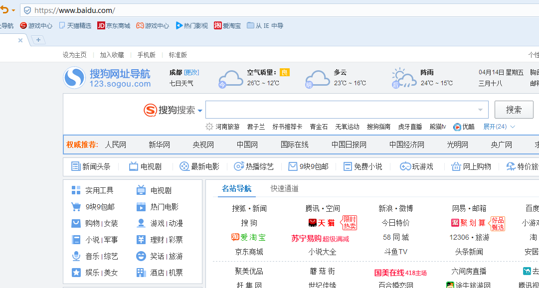Viewport: 539px width, 288px height.
Task: Open 电视剧 in the category bar
Action: coord(145,167)
